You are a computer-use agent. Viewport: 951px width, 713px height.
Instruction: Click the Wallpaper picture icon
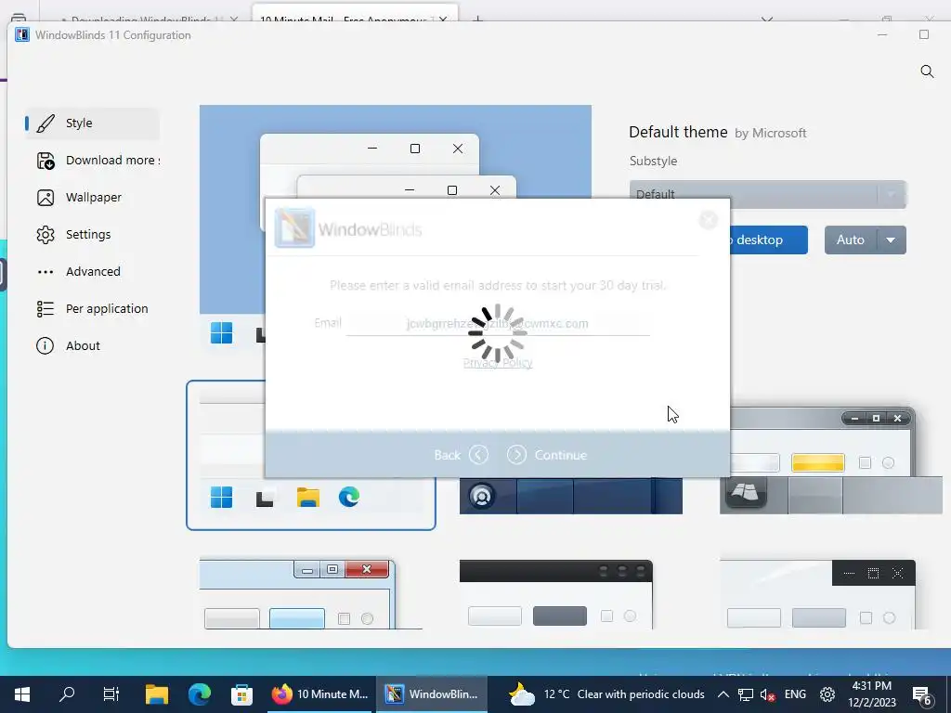click(46, 198)
